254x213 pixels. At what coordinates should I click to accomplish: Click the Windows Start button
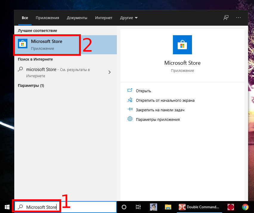[7, 207]
